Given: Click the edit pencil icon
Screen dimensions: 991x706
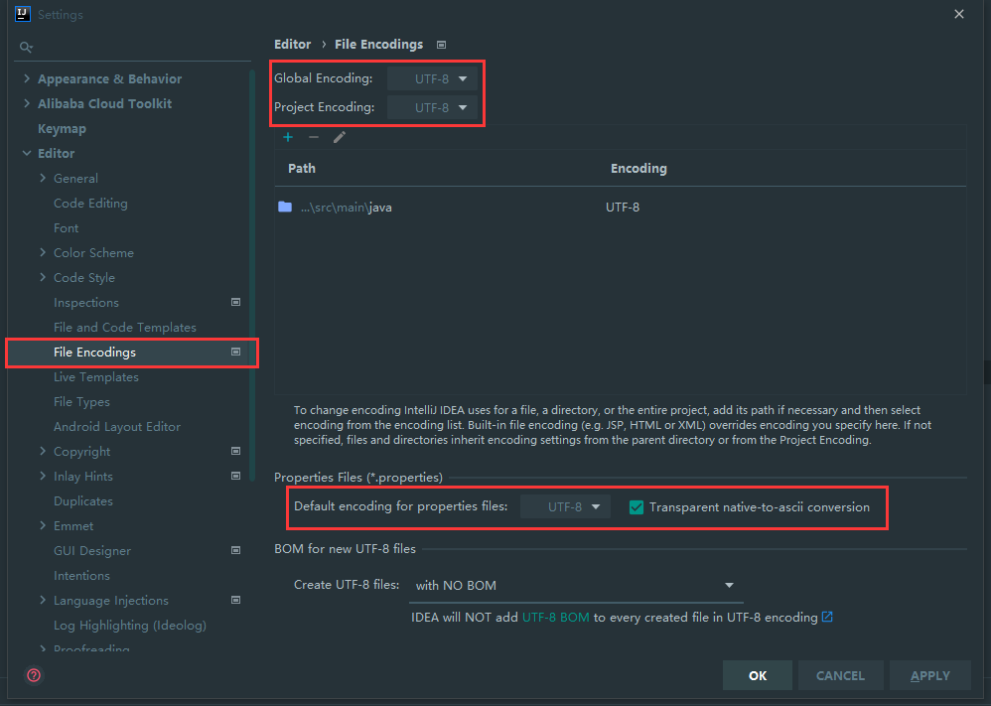Looking at the screenshot, I should coord(340,137).
